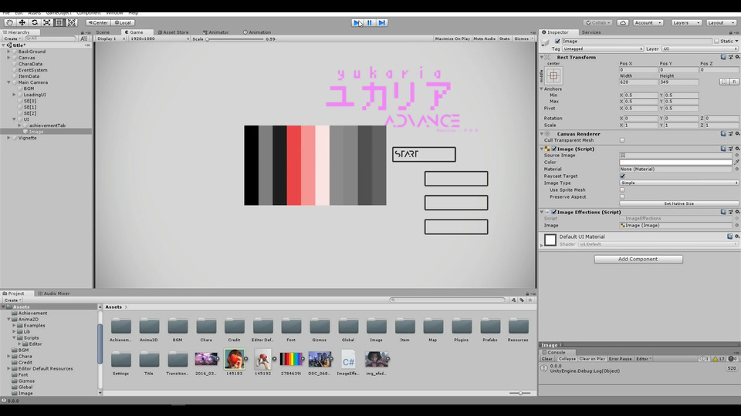Select the Move tool
Viewport: 741px width, 416px height.
pyautogui.click(x=22, y=22)
